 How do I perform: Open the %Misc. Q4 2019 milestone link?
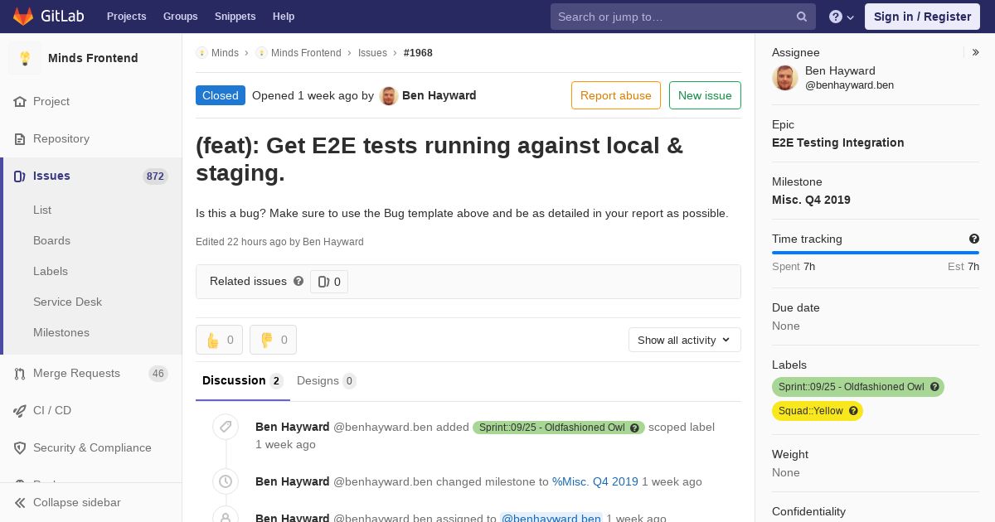point(595,481)
